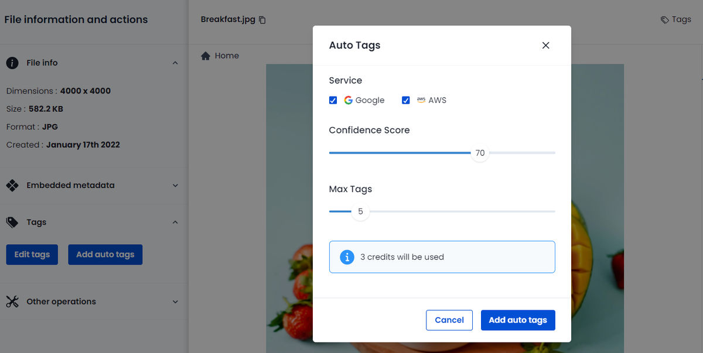Select the tag icon beside Tags section
This screenshot has height=353, width=703.
tap(12, 222)
